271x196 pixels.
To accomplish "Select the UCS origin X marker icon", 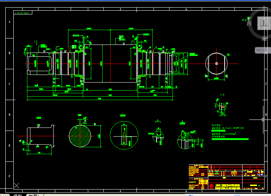I will (17, 186).
